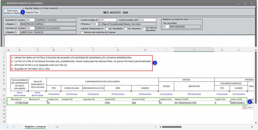Click the app icon in title bar

[4, 3]
